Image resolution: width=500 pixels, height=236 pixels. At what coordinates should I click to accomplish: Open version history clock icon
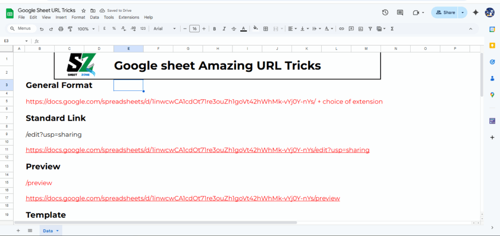pyautogui.click(x=385, y=12)
